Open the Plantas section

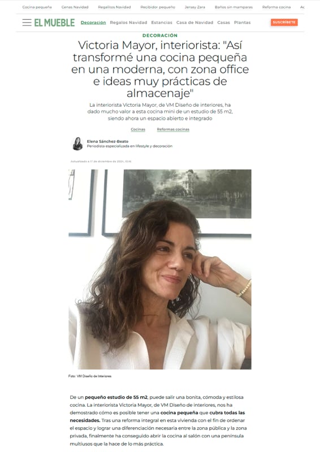tap(242, 23)
